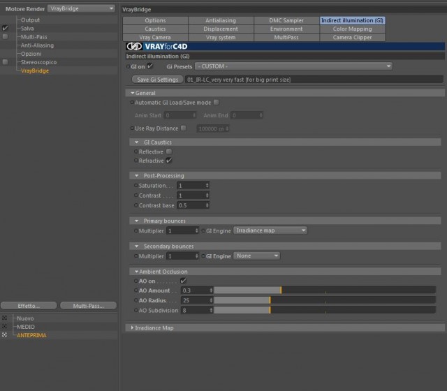
Task: Click the Save GI Settings button
Action: pos(157,80)
